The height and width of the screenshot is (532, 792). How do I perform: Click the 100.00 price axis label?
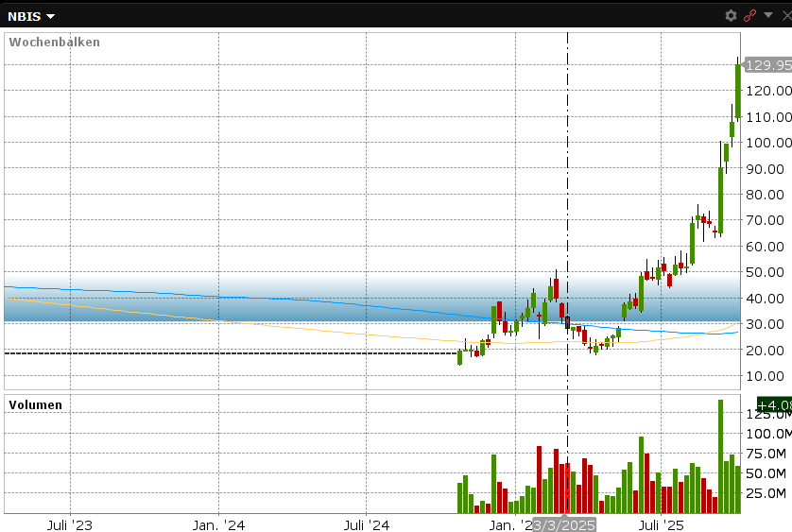pos(768,143)
